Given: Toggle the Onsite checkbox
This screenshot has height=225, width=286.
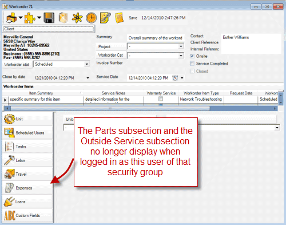Looking at the screenshot, I should point(192,56).
